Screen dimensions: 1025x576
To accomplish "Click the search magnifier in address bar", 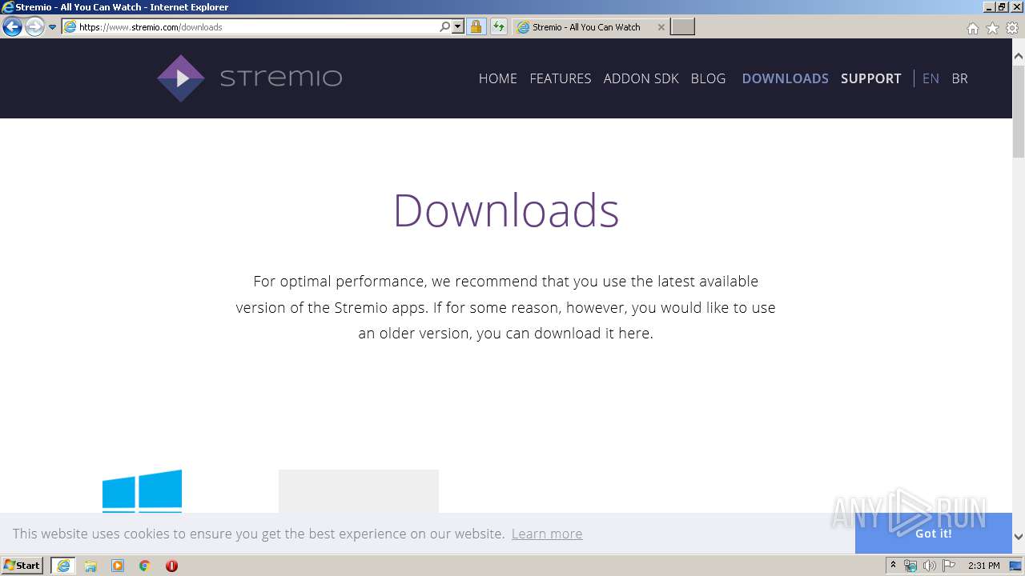I will (x=444, y=27).
